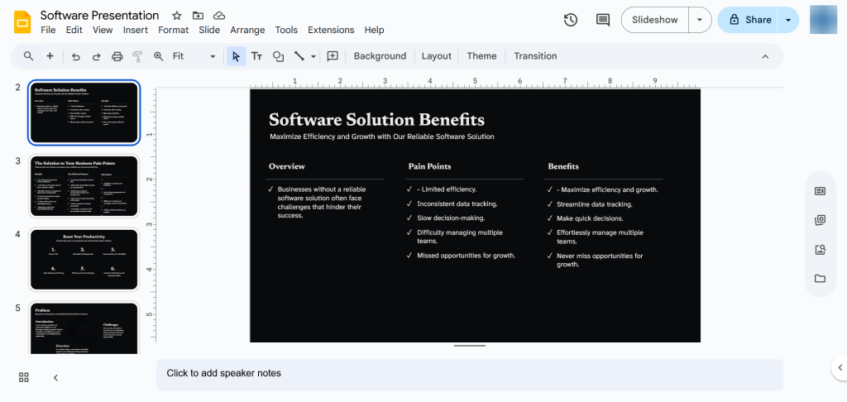This screenshot has width=847, height=402.
Task: Expand the Slideshow options arrow
Action: click(x=701, y=20)
